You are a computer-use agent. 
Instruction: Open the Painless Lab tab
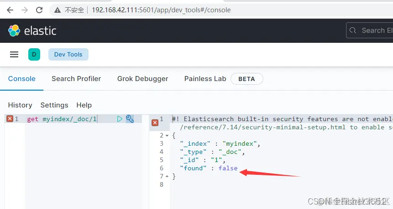(205, 79)
